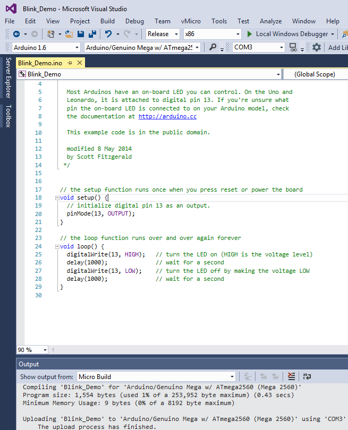Clear all output with the red X icon
The height and width of the screenshot is (430, 348).
coord(291,376)
